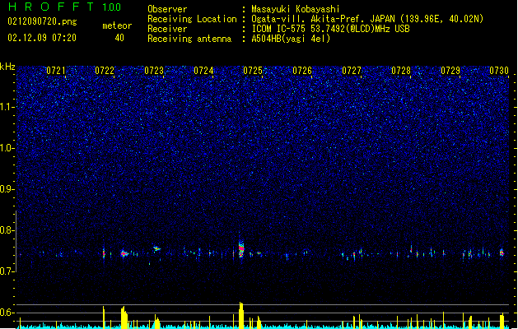The width and height of the screenshot is (518, 329).
Task: Click the date stamp 02.12.09 07:20
Action: tap(42, 38)
